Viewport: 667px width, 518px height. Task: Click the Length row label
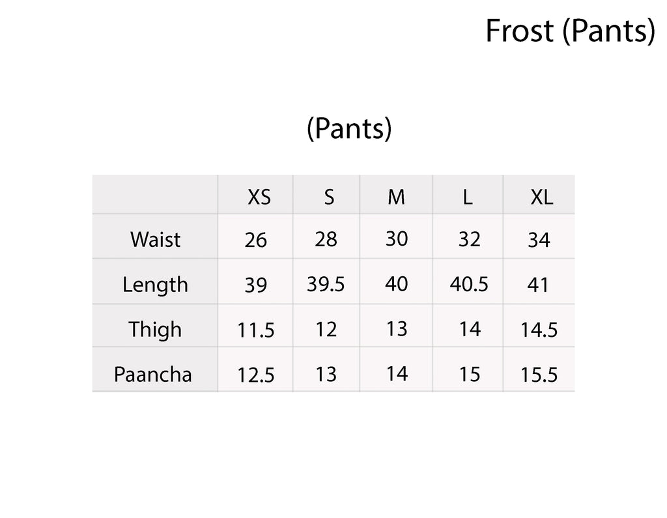click(x=155, y=285)
